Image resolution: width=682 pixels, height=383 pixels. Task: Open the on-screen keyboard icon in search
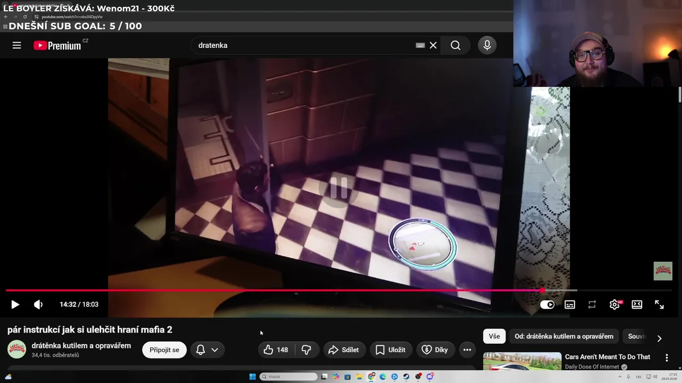(x=420, y=45)
